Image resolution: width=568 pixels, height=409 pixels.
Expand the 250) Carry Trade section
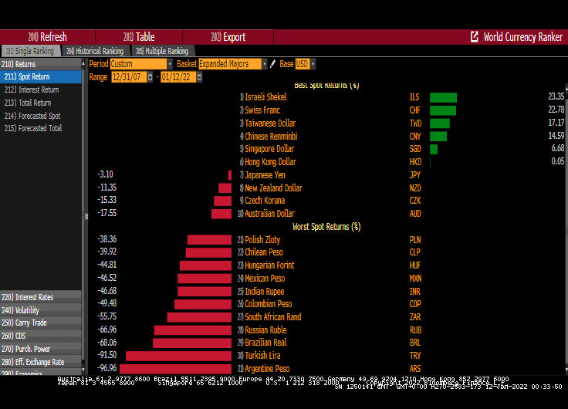[41, 323]
